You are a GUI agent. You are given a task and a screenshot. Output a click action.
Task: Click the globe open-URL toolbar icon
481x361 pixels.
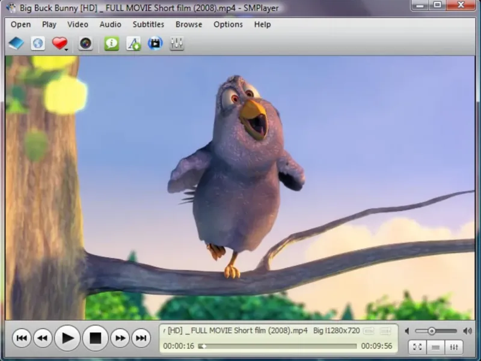(38, 43)
